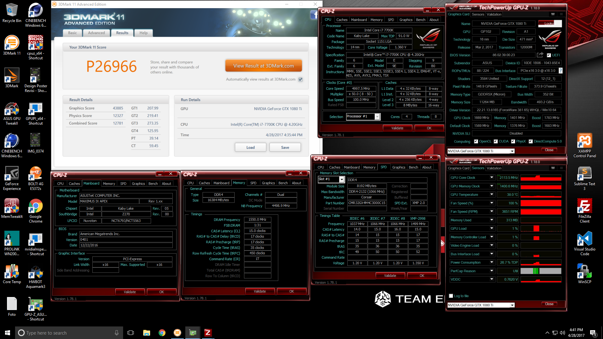This screenshot has height=339, width=603.
Task: Click OK in the CPU-Z Mainboard window
Action: [x=161, y=292]
